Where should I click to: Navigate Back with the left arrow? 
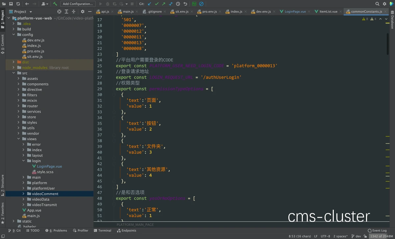27,4
